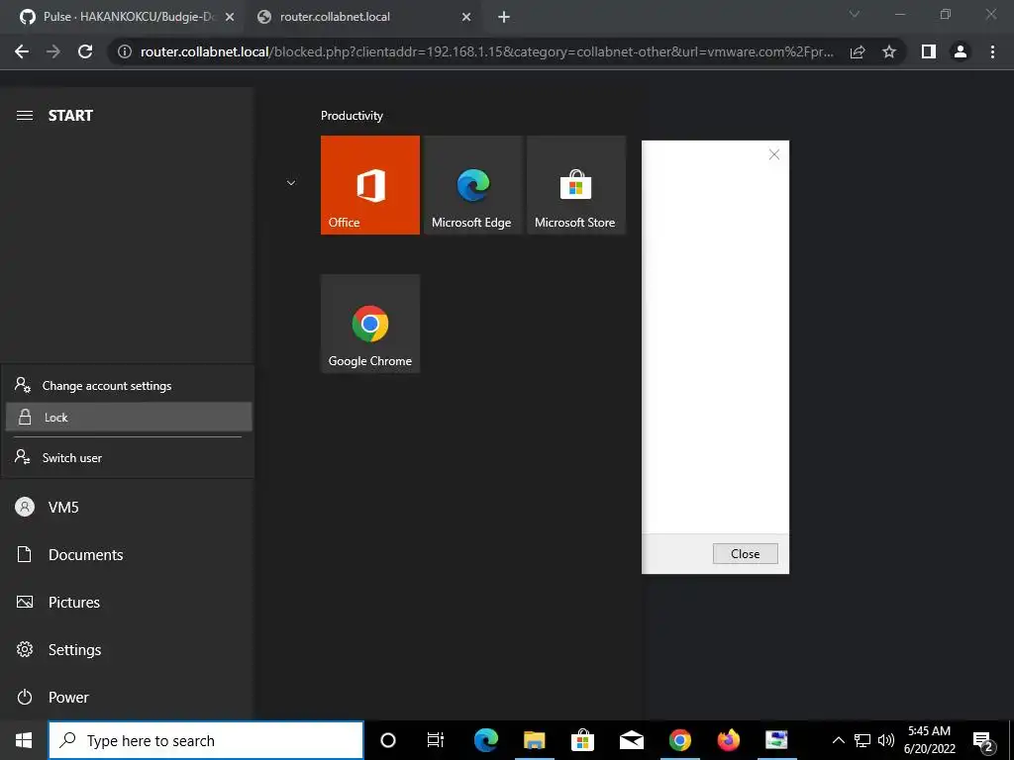The width and height of the screenshot is (1014, 760).
Task: Open the Microsoft Store tile
Action: [x=576, y=185]
